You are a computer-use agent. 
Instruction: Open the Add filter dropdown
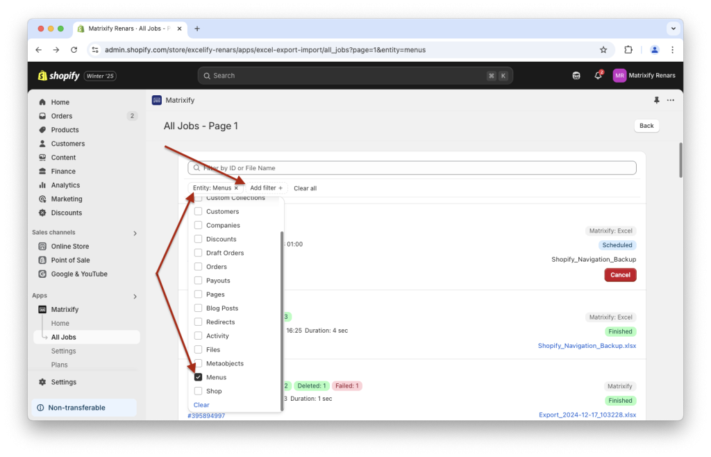[x=267, y=188]
